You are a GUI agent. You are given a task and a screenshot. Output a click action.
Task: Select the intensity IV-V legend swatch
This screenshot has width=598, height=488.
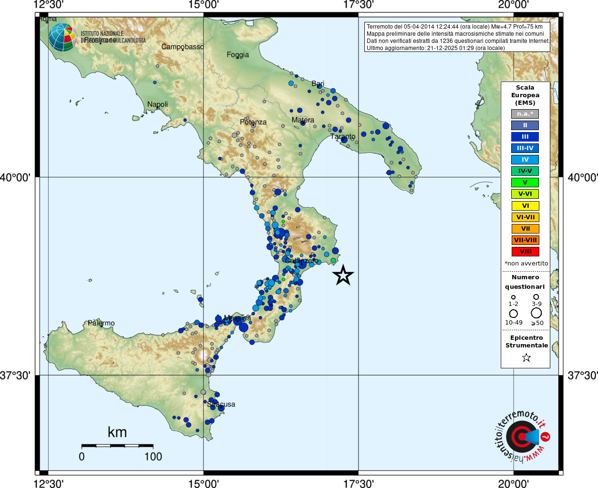pos(525,171)
